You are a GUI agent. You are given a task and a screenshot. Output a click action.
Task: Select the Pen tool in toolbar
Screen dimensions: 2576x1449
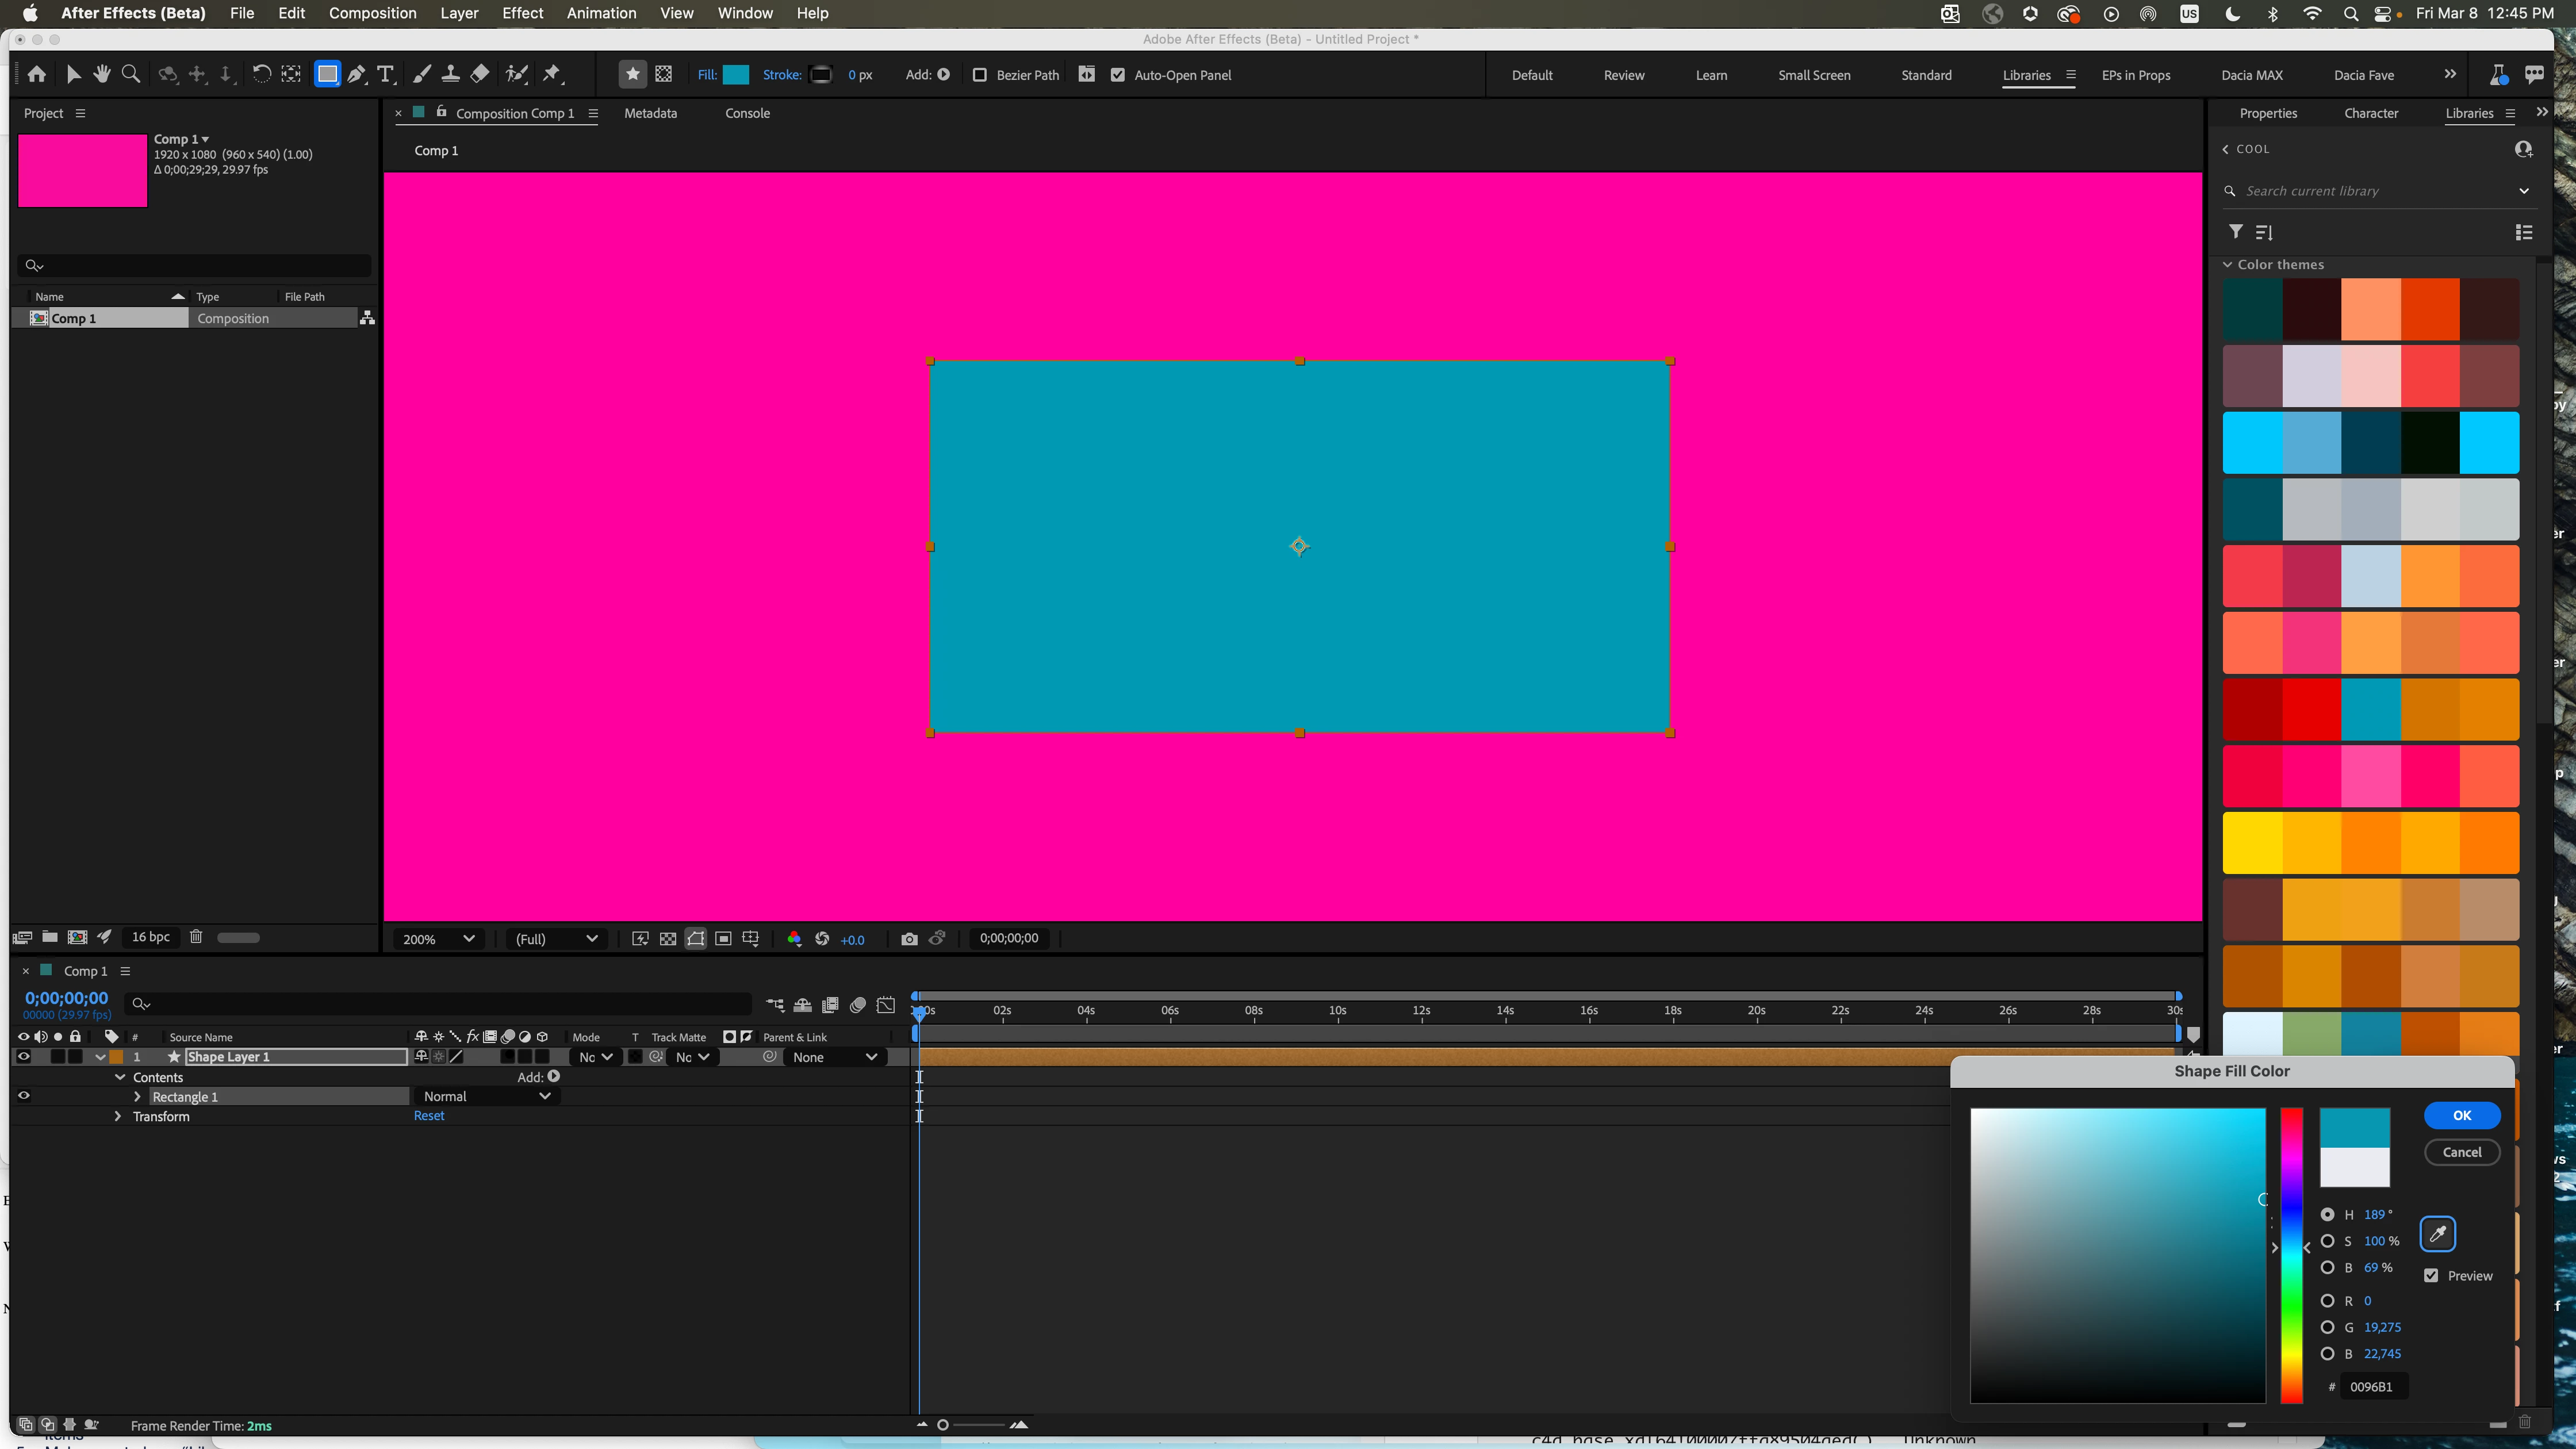tap(356, 74)
